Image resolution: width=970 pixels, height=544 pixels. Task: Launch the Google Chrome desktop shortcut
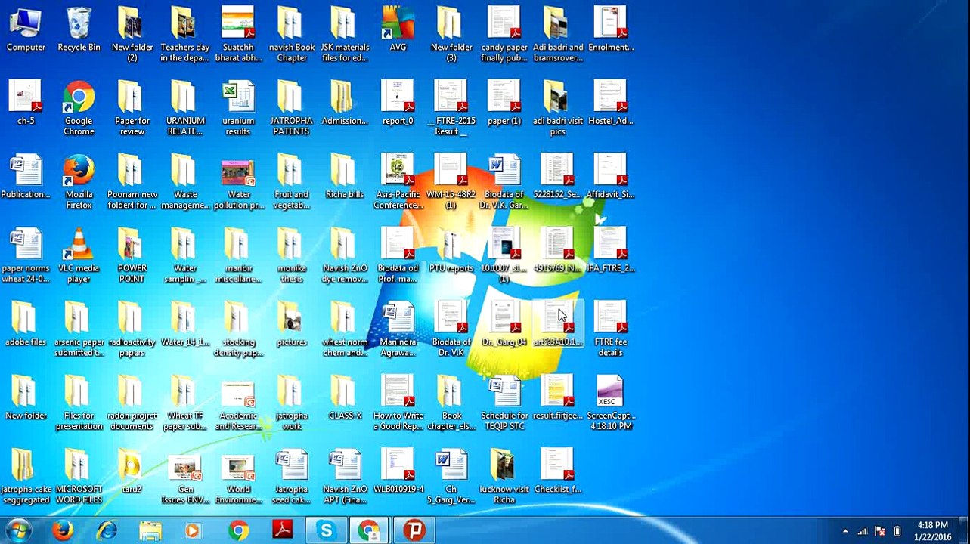point(79,109)
